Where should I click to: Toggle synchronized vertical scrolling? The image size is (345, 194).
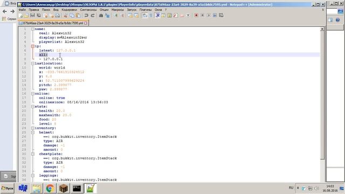click(130, 16)
